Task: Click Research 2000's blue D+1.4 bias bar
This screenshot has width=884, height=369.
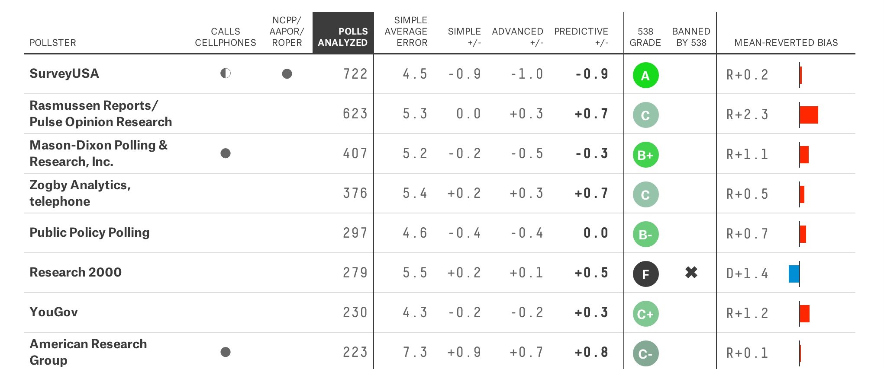Action: (x=794, y=274)
